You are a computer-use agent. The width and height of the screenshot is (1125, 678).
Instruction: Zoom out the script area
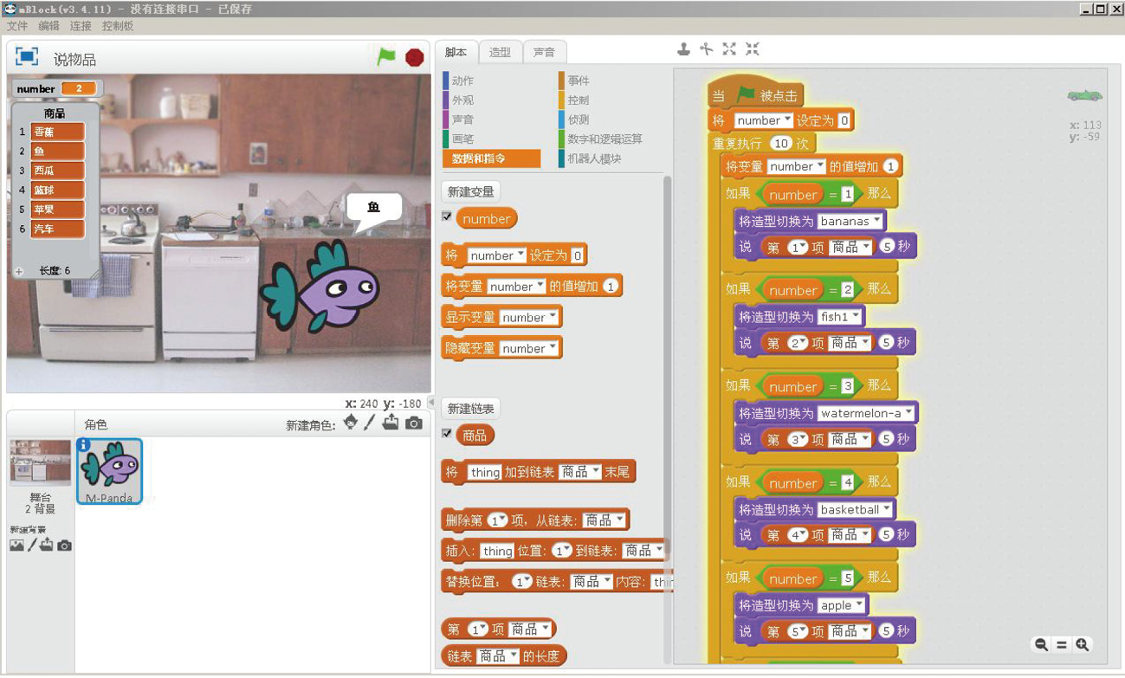pos(1041,644)
